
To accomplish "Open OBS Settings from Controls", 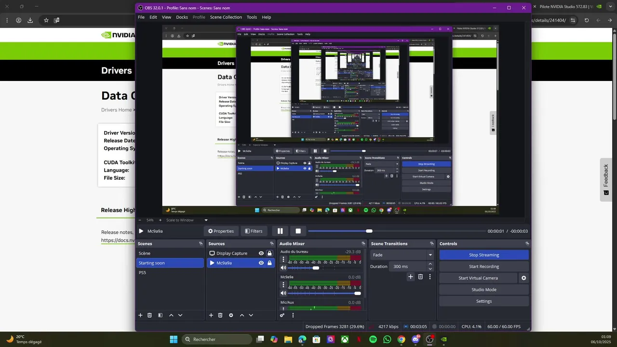I will click(484, 301).
